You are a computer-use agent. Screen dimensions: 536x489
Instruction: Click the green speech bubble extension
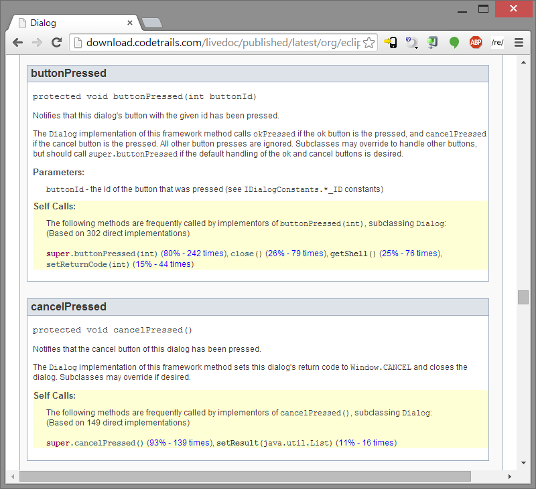pyautogui.click(x=454, y=42)
